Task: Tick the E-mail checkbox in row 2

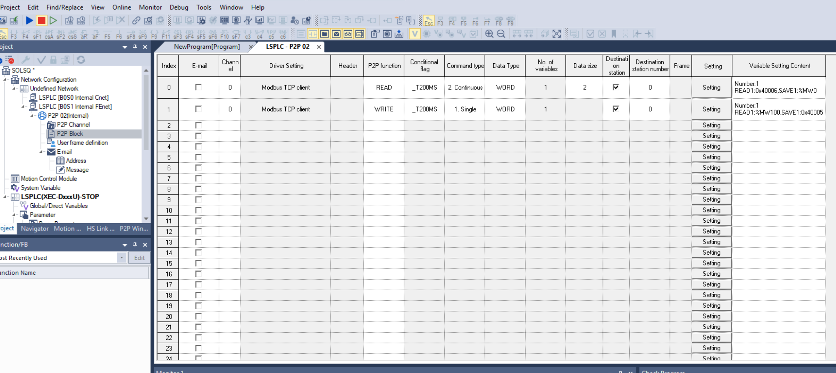Action: click(198, 125)
